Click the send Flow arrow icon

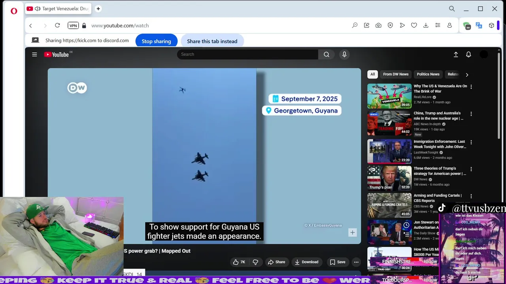coord(402,25)
